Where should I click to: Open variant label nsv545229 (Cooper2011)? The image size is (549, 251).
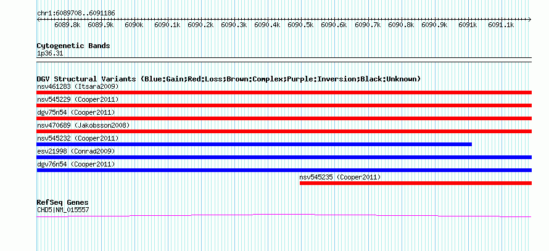click(x=78, y=99)
